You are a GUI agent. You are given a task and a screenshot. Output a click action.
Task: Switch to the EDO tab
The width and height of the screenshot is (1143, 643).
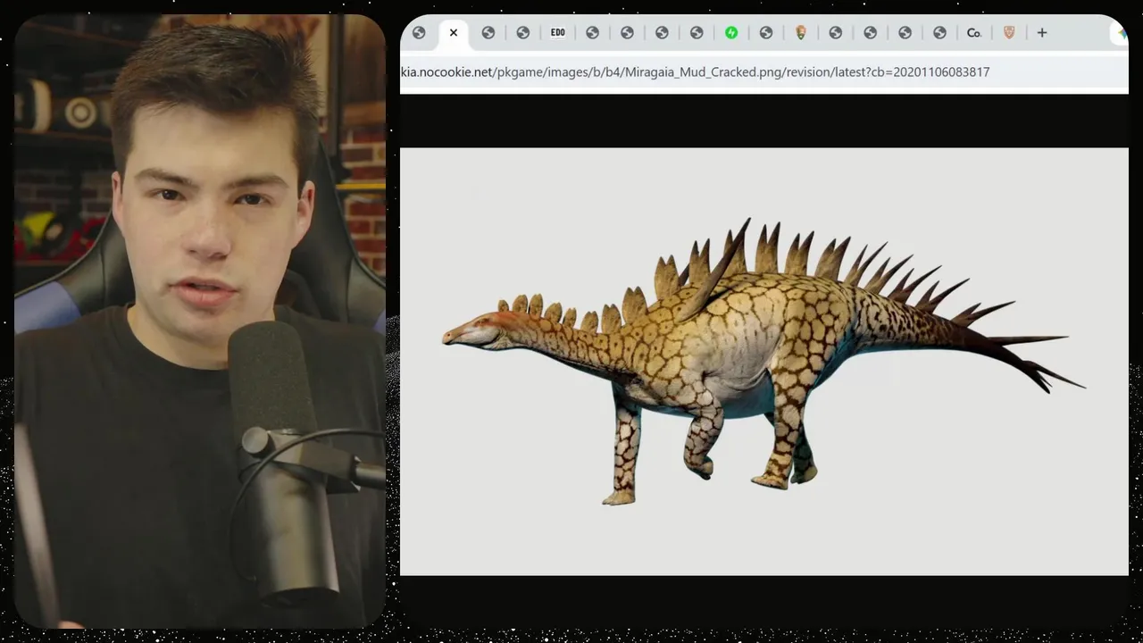click(557, 33)
